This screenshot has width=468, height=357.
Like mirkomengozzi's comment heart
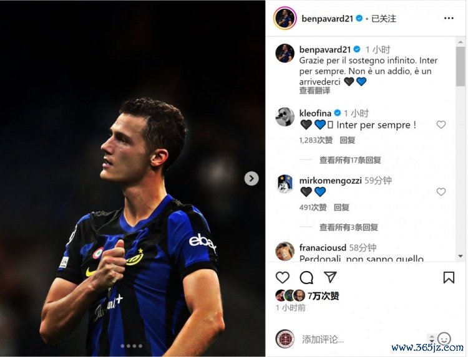(x=441, y=192)
